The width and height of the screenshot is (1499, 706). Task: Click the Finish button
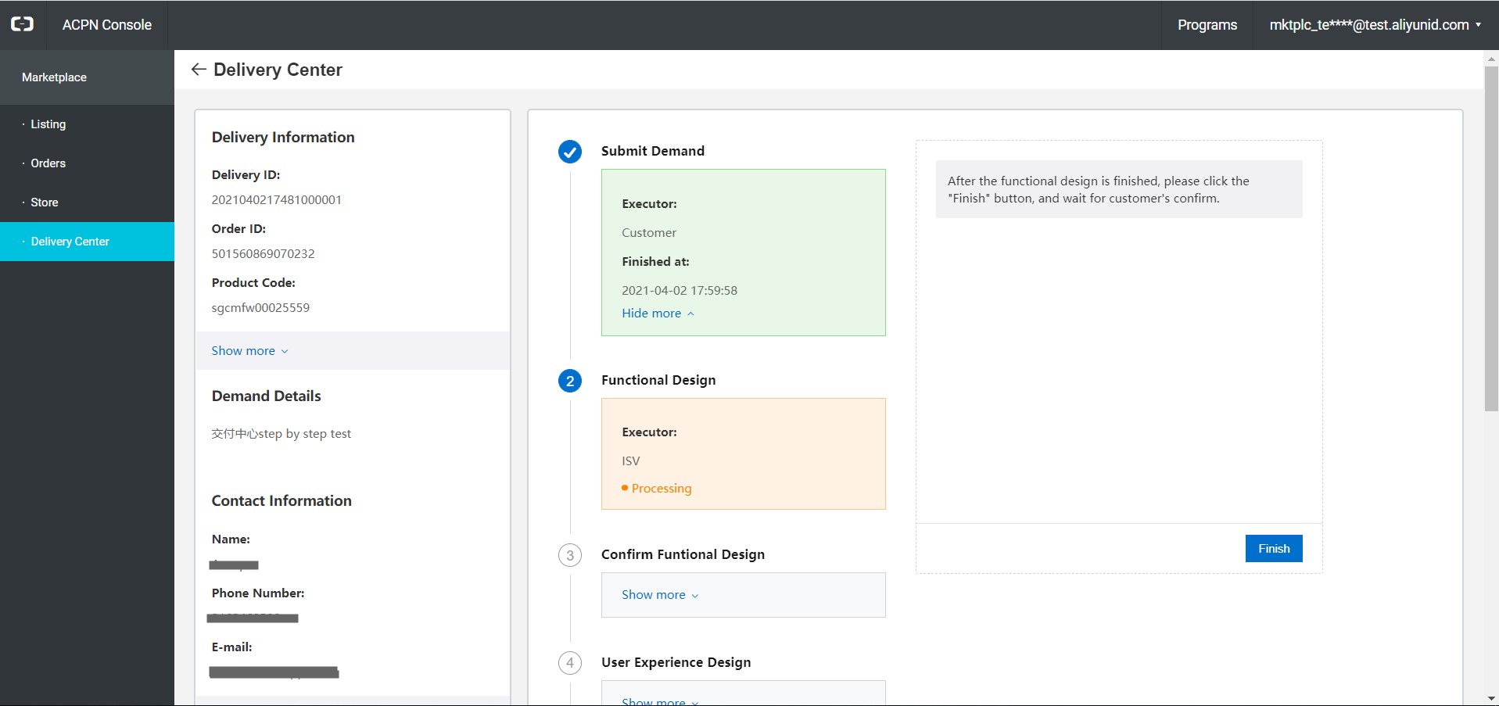point(1273,549)
